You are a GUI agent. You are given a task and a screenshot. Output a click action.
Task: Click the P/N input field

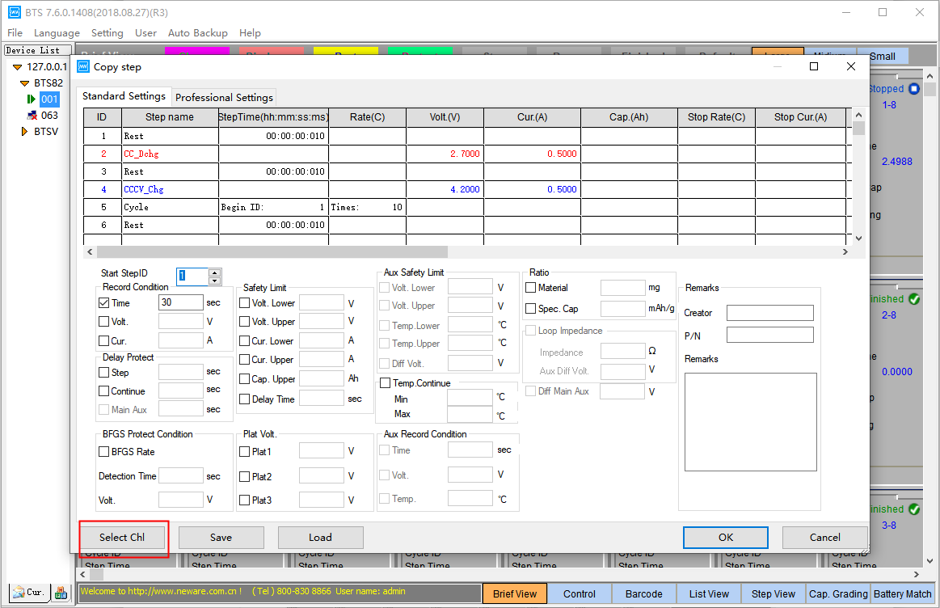769,335
